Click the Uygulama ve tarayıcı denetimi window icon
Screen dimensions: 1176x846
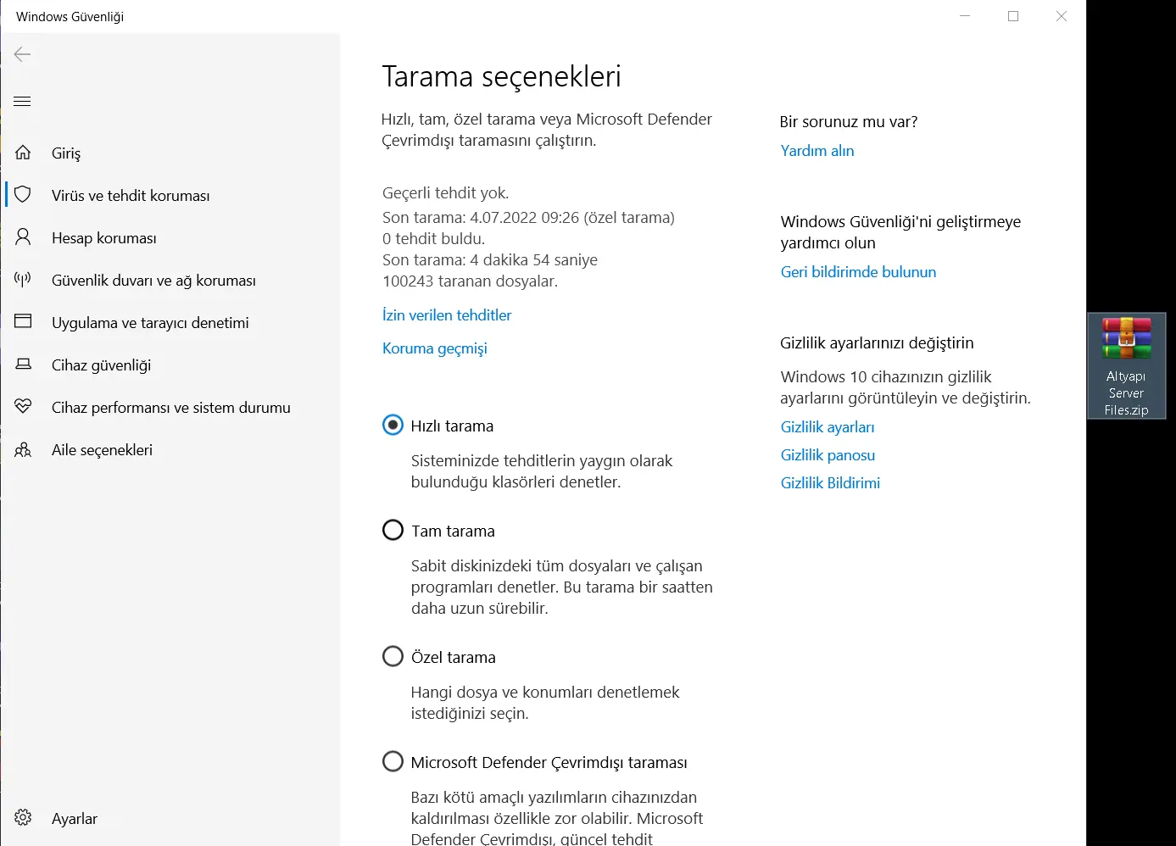tap(23, 321)
